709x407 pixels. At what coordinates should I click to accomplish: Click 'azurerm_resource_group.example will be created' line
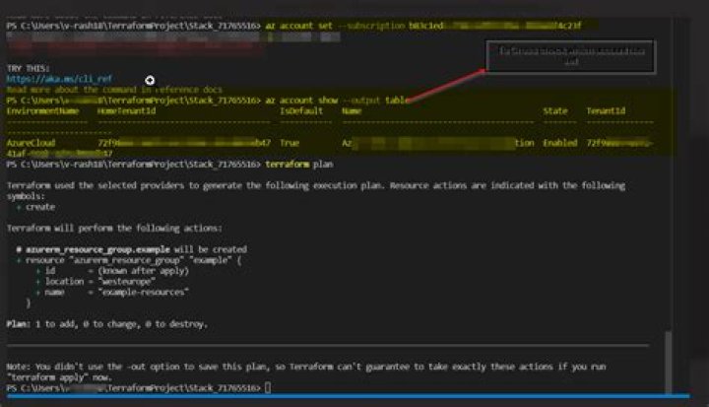click(x=132, y=249)
